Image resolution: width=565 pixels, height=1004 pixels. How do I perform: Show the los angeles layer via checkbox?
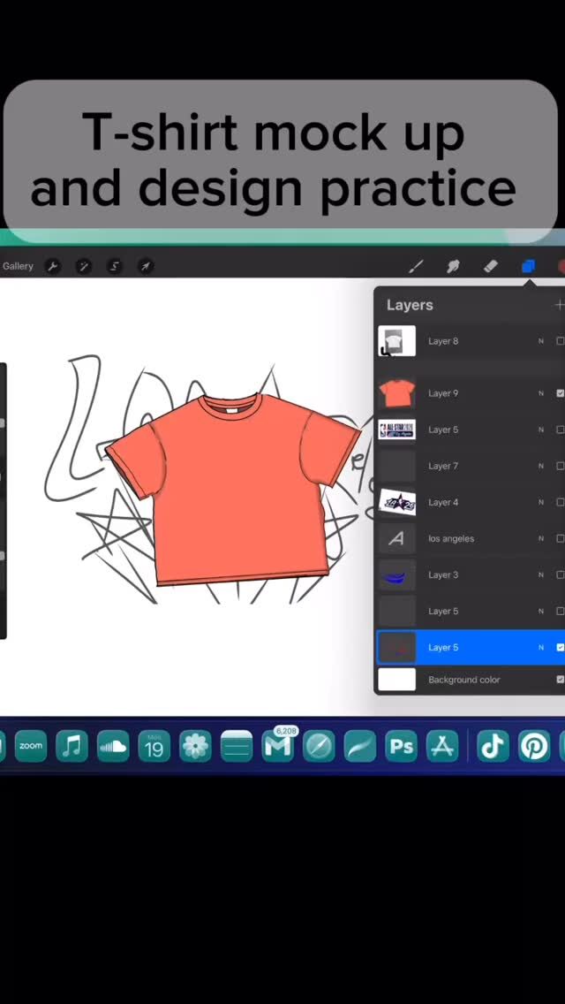560,538
